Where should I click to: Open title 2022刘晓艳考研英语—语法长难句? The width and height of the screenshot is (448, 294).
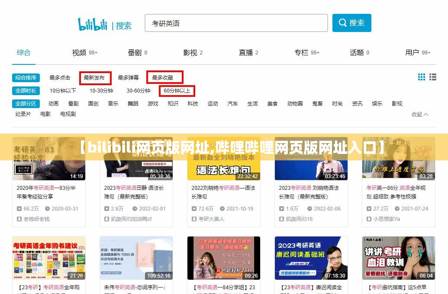tap(223, 192)
